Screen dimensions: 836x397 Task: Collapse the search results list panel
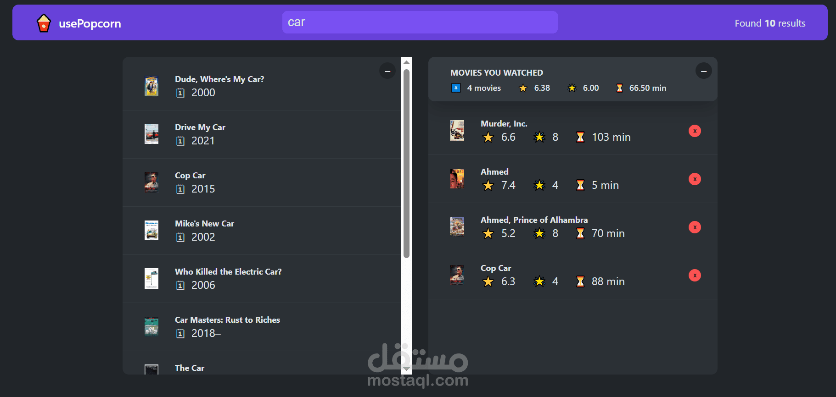pos(387,71)
